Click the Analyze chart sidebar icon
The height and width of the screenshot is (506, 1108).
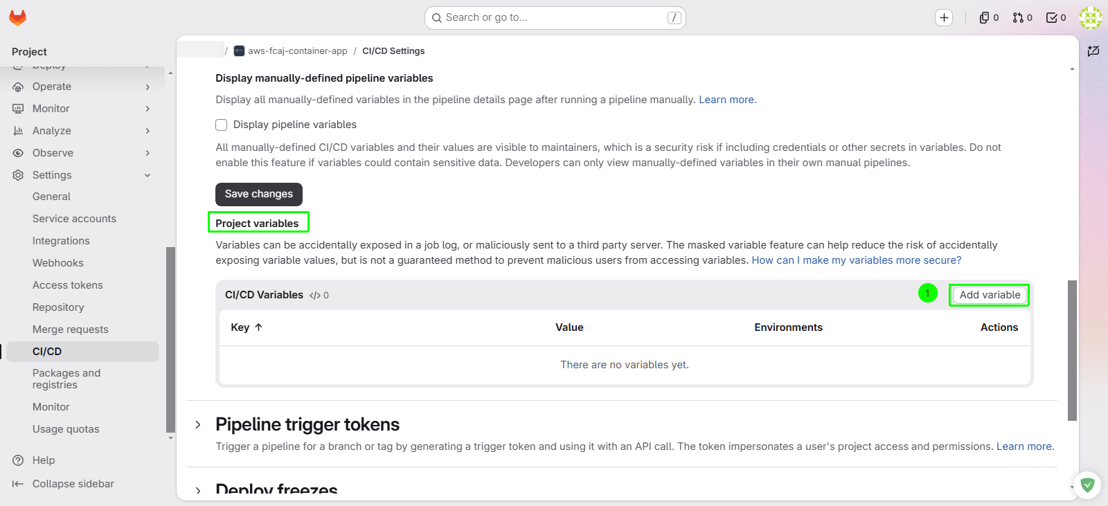[18, 131]
